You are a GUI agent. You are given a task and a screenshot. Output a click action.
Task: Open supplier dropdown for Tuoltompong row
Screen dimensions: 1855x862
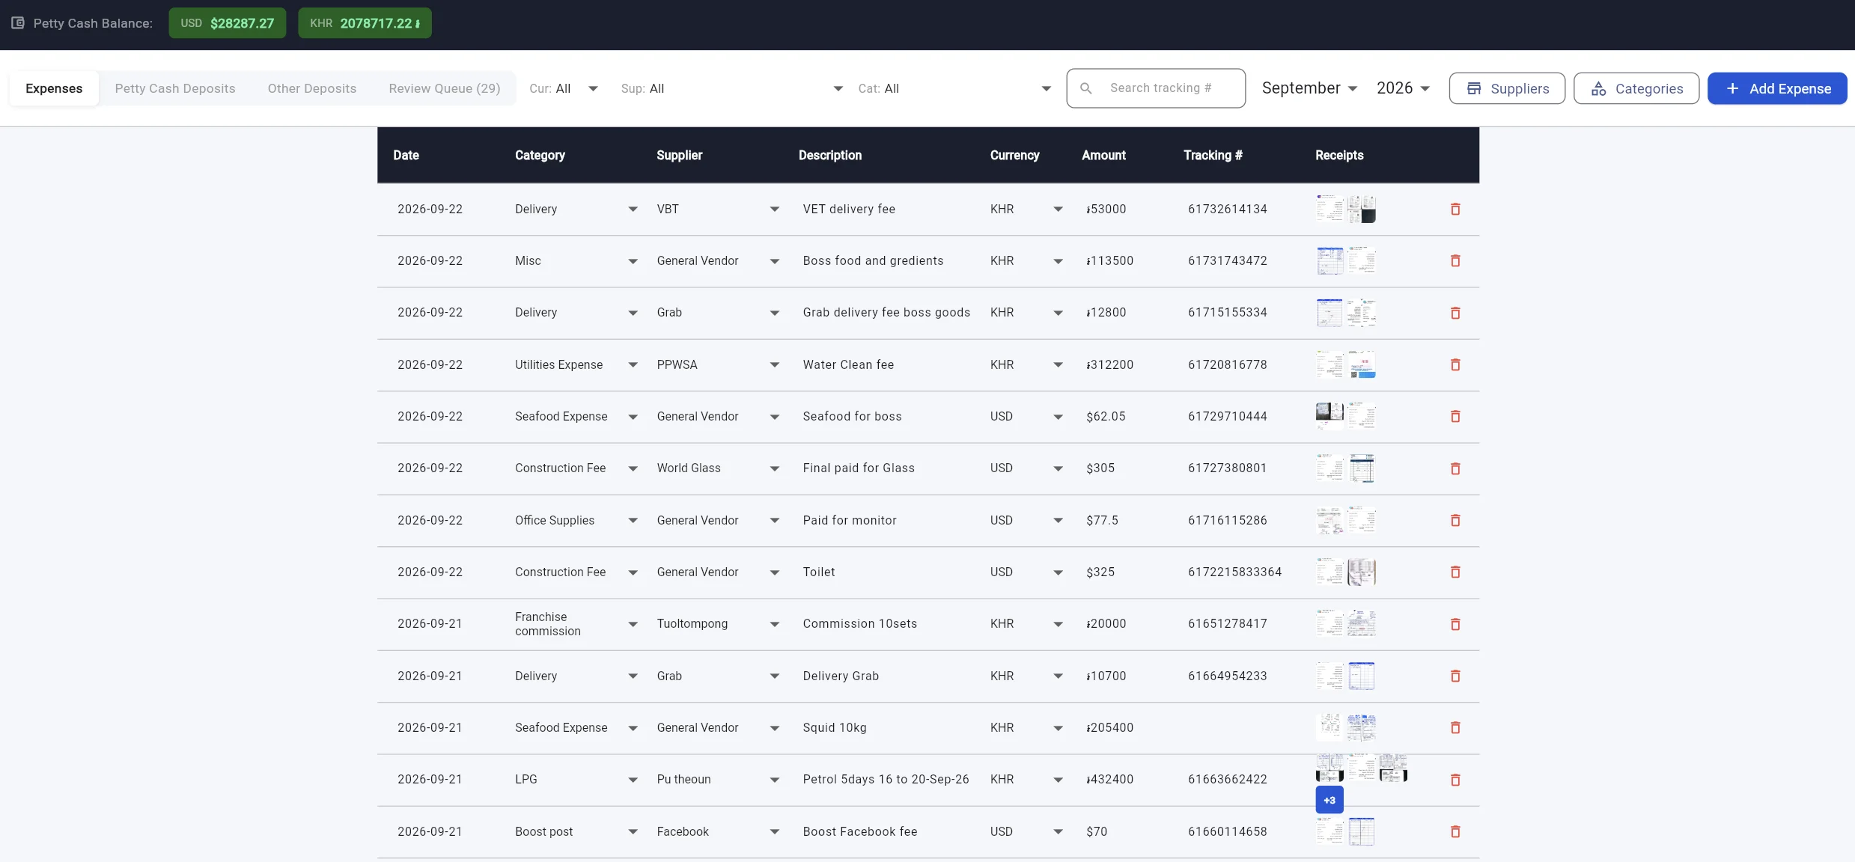tap(718, 624)
